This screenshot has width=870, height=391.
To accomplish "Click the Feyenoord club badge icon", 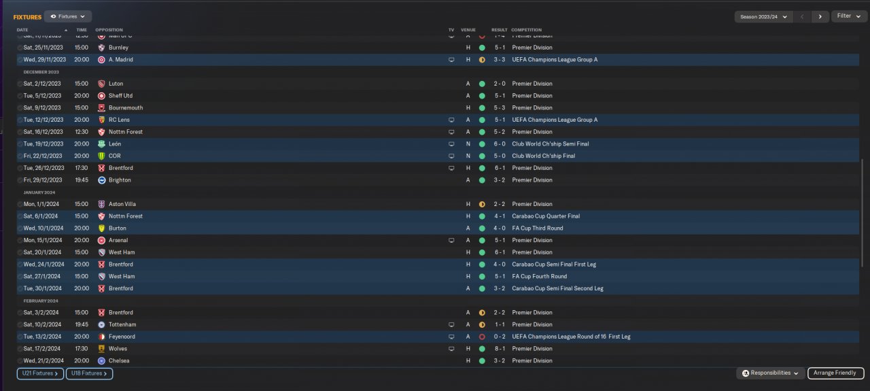I will (101, 337).
